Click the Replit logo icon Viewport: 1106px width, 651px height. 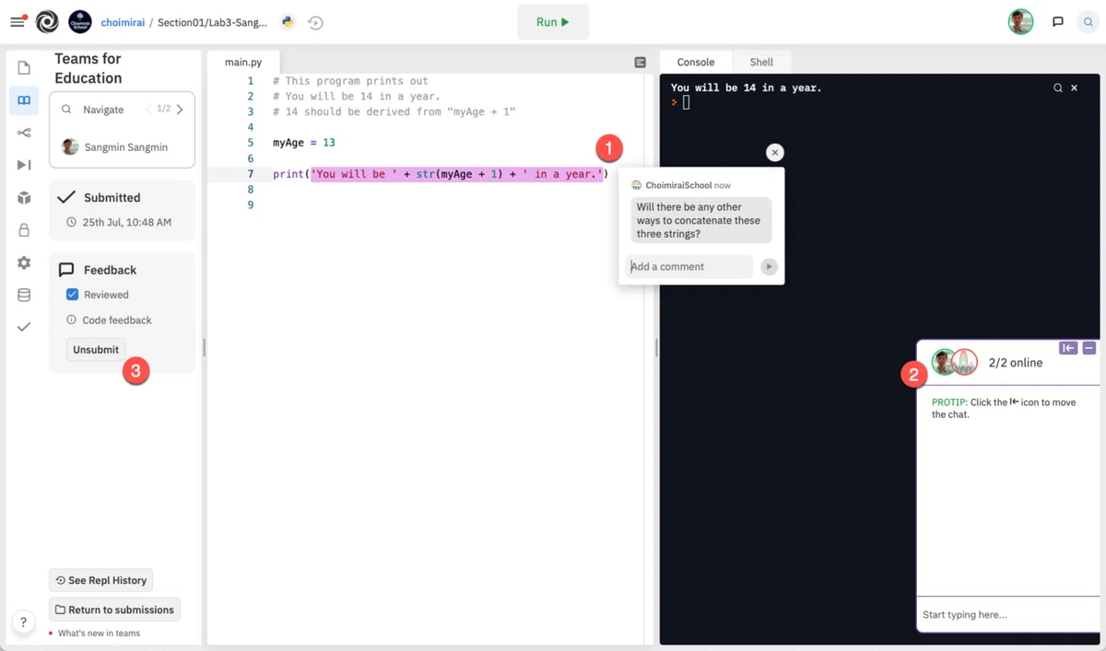[x=47, y=21]
